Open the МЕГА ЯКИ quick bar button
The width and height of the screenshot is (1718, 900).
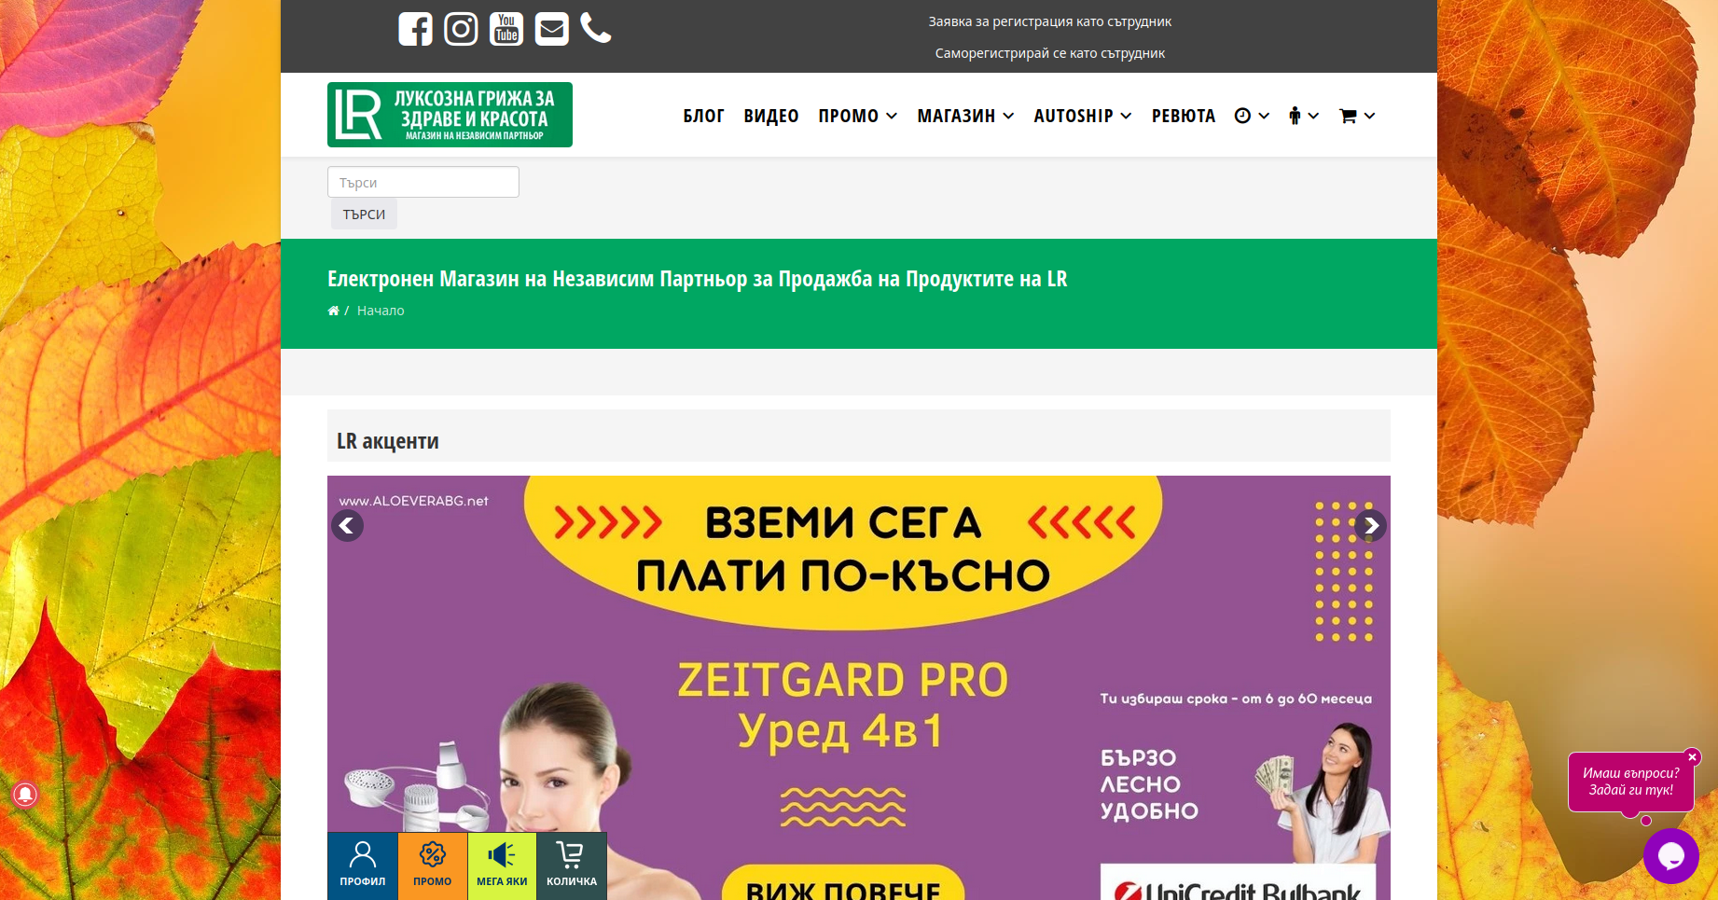click(502, 865)
